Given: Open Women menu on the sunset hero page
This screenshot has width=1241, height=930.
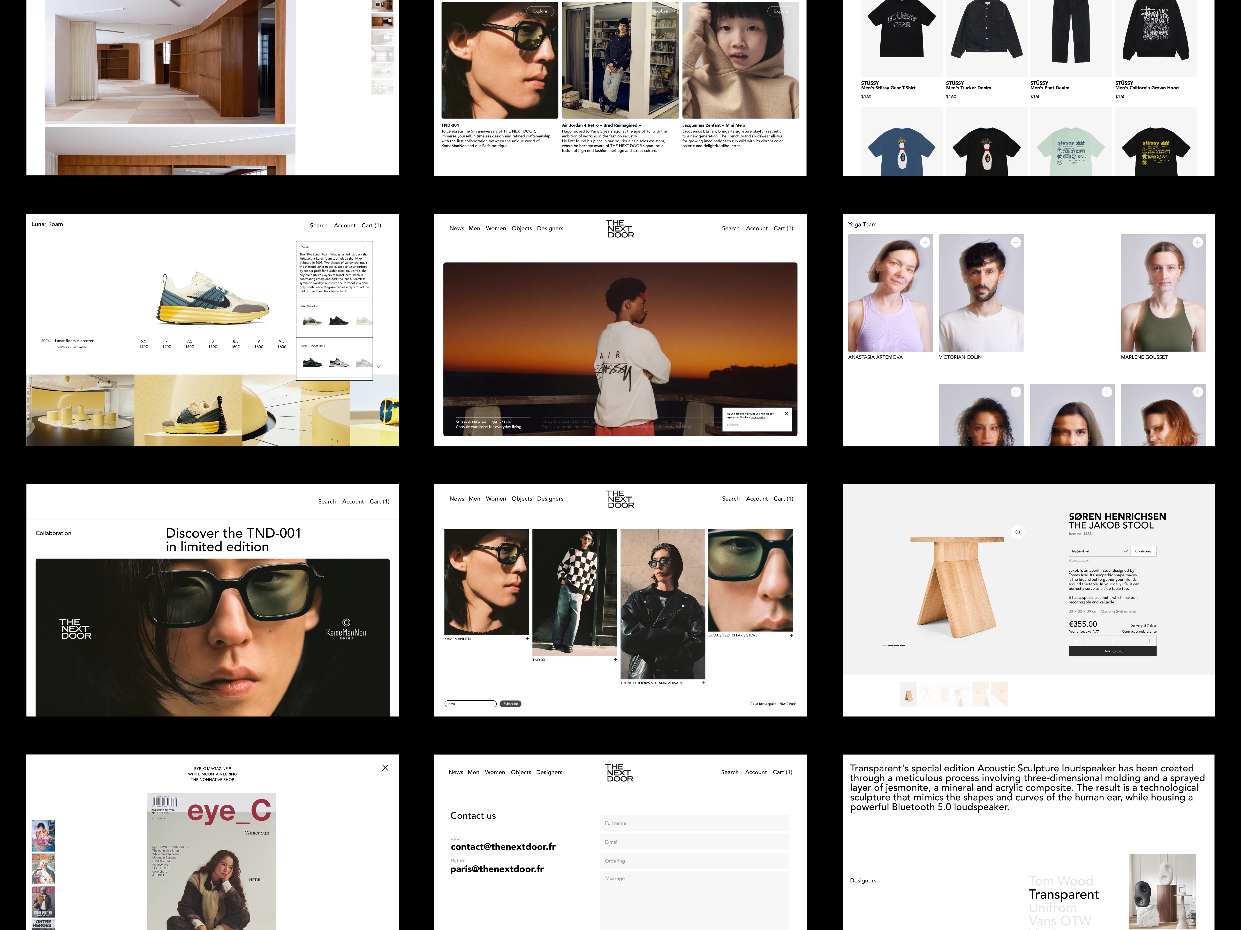Looking at the screenshot, I should pyautogui.click(x=496, y=228).
